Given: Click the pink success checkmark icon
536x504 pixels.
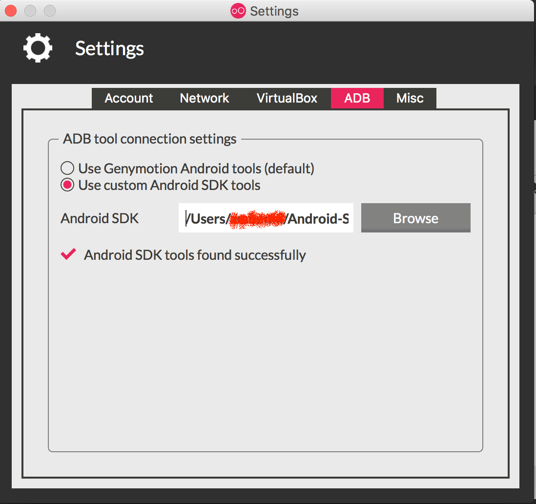Looking at the screenshot, I should 68,254.
